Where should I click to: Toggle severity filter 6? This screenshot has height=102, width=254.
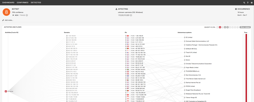click(225, 27)
